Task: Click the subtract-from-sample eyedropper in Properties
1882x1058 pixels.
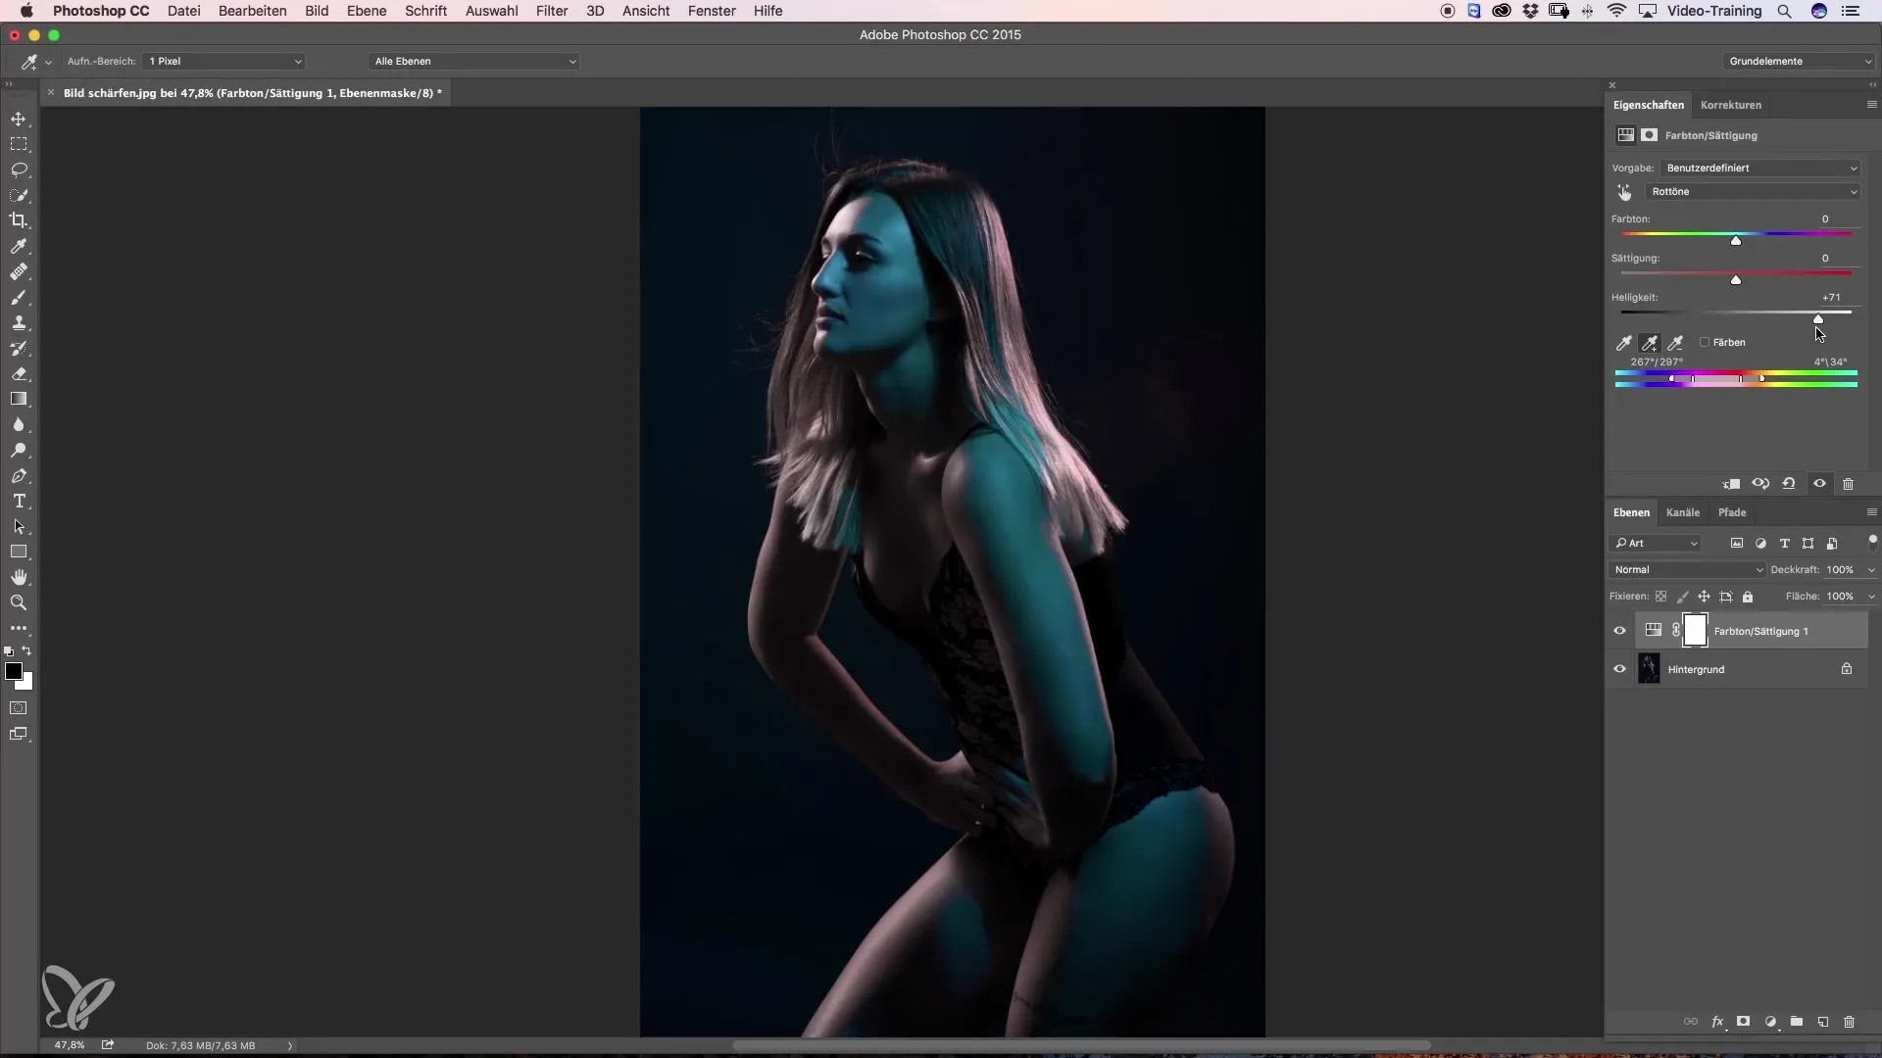Action: point(1675,343)
